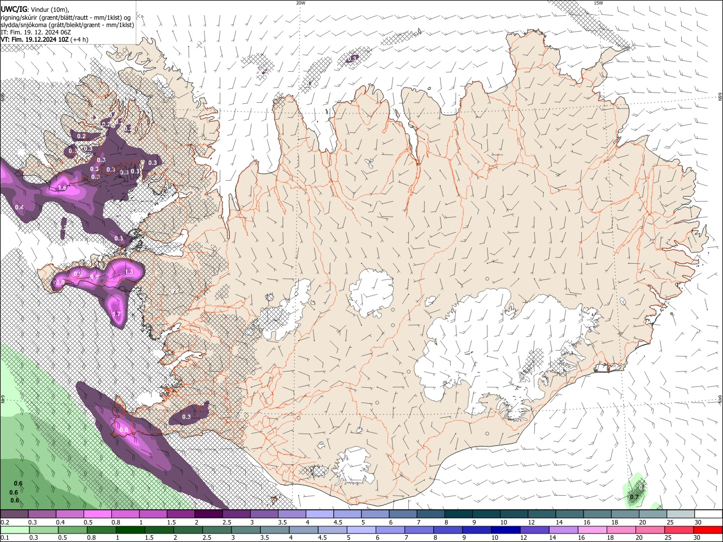
Task: Click the '25' label in the top legend row
Action: [x=670, y=522]
